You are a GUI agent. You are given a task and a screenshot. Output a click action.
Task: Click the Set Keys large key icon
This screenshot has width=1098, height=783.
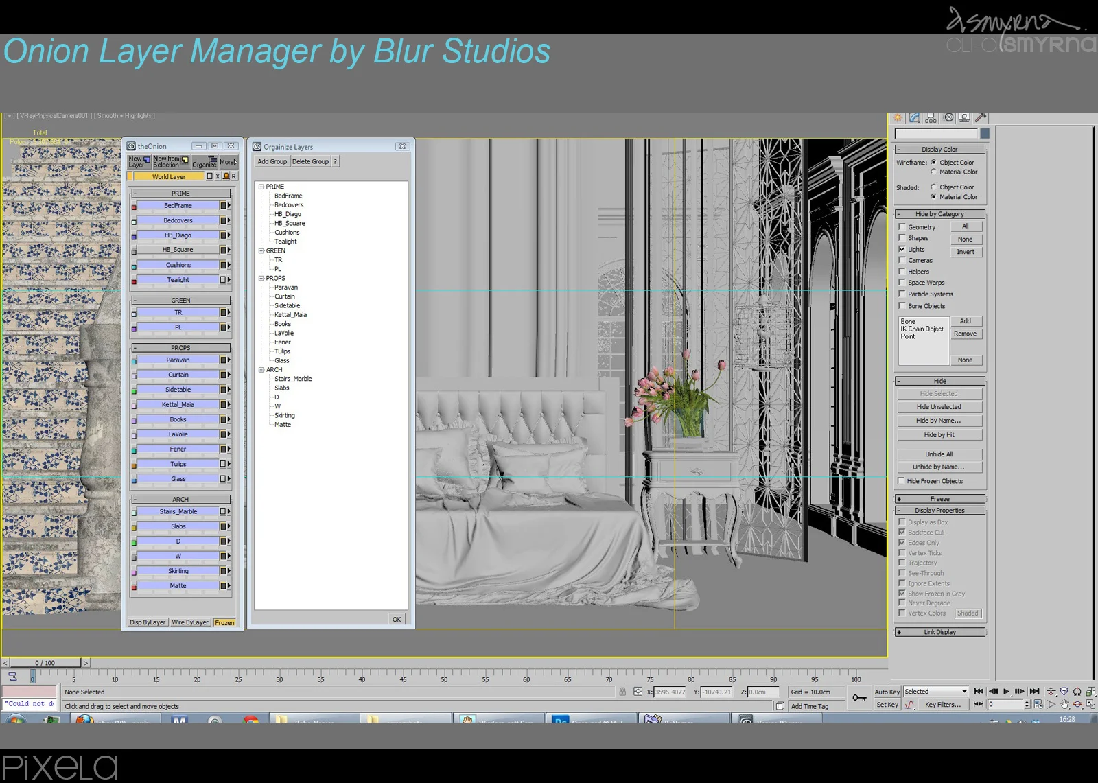point(859,698)
